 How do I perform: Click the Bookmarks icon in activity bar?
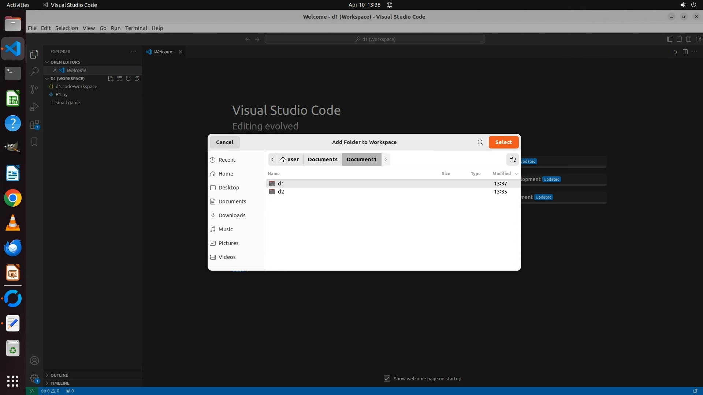tap(34, 142)
